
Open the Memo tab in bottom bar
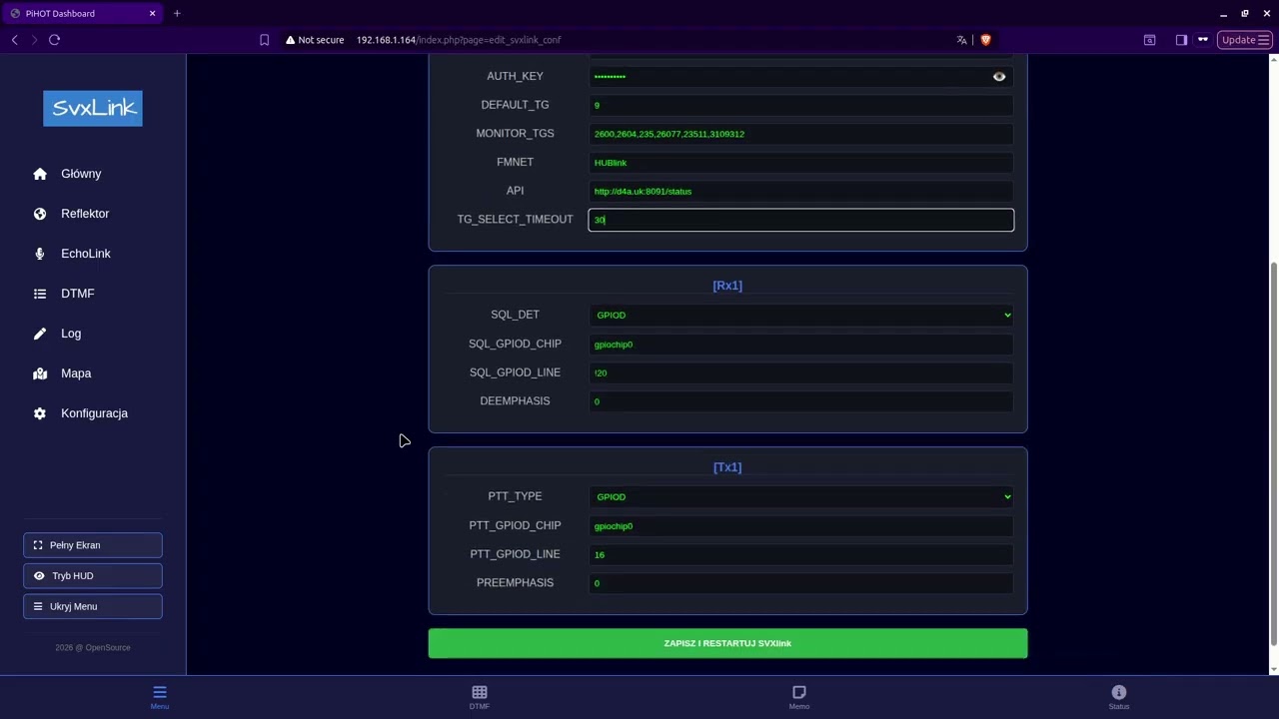coord(799,697)
